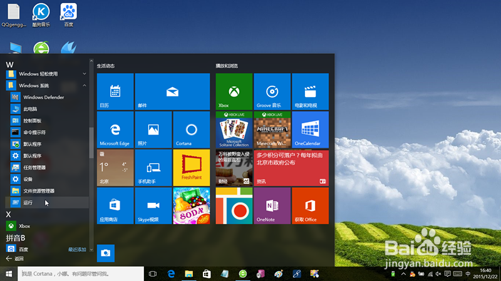This screenshot has height=281, width=501.
Task: Open the 财经 finance tile
Action: point(234,168)
